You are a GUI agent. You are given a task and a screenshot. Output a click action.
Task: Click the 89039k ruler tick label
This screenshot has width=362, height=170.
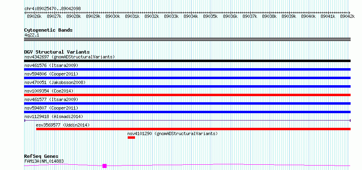click(289, 16)
